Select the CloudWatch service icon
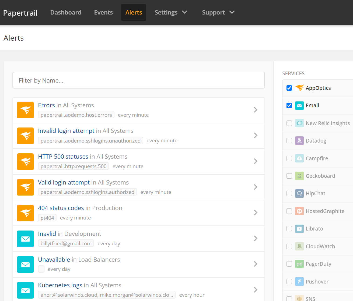353x301 pixels. [299, 246]
